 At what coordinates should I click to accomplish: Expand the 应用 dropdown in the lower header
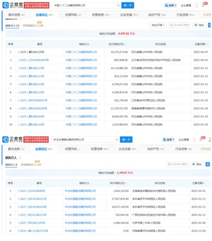168,140
